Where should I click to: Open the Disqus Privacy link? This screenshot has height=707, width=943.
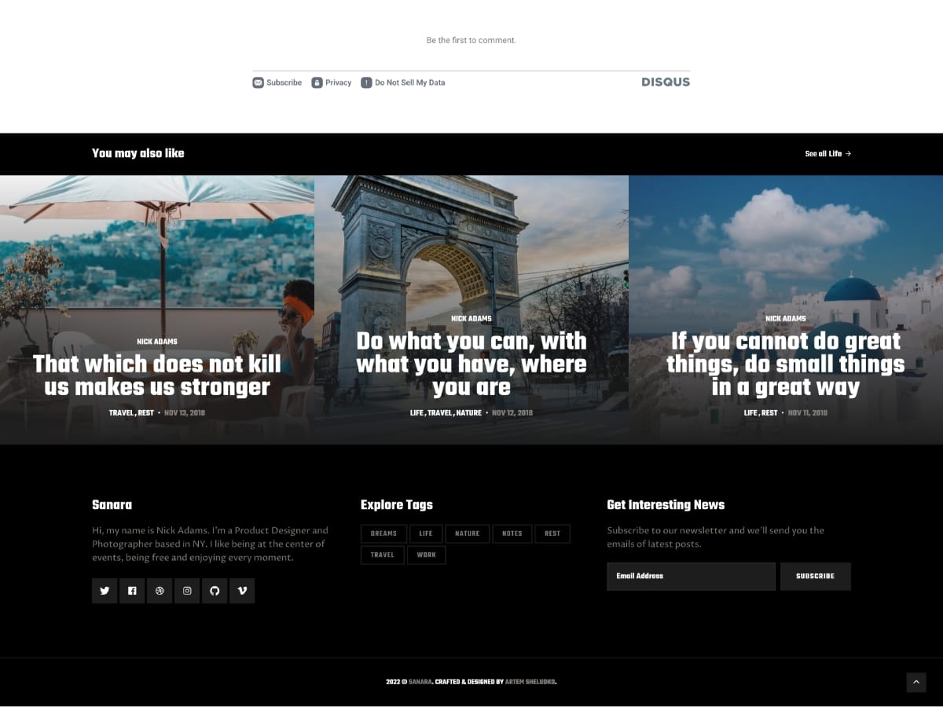click(x=332, y=82)
